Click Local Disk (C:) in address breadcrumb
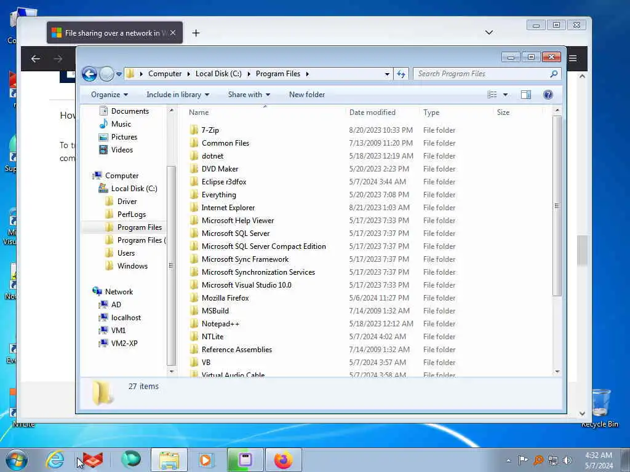The width and height of the screenshot is (630, 472). click(x=218, y=74)
